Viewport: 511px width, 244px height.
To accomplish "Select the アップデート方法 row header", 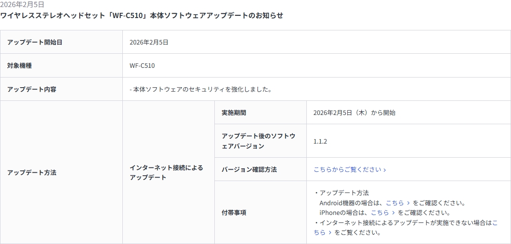I will click(x=32, y=173).
